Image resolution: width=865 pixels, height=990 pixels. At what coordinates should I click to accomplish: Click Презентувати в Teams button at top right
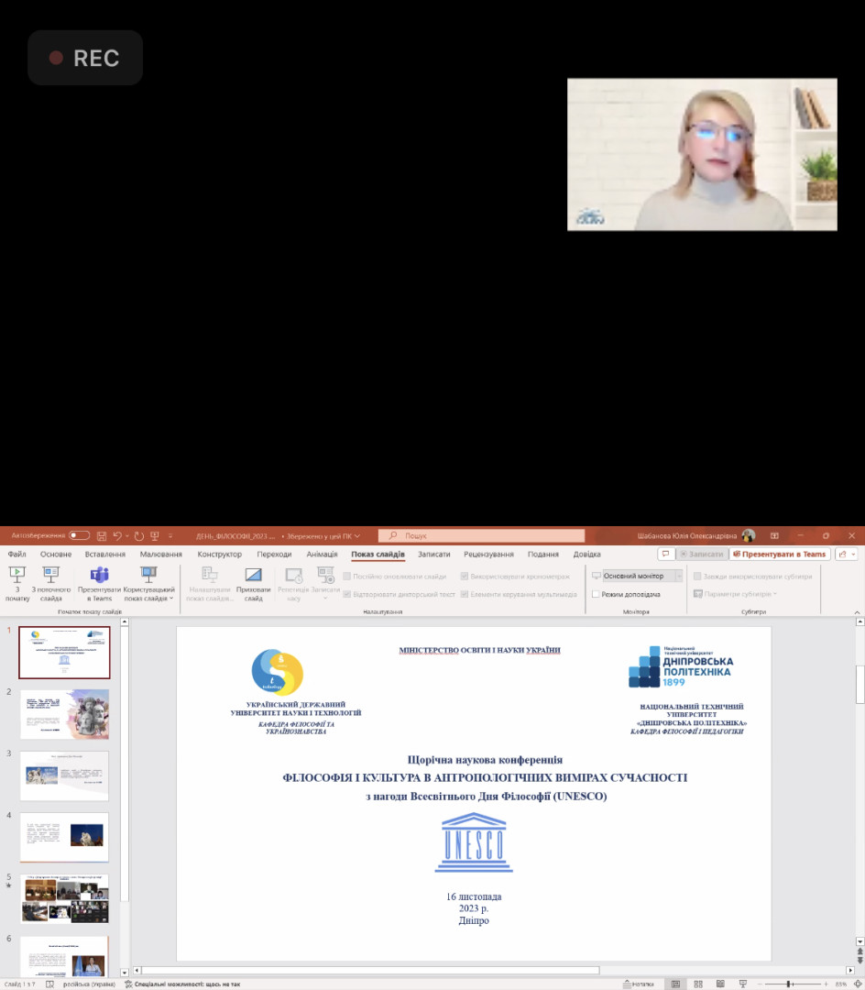[779, 554]
